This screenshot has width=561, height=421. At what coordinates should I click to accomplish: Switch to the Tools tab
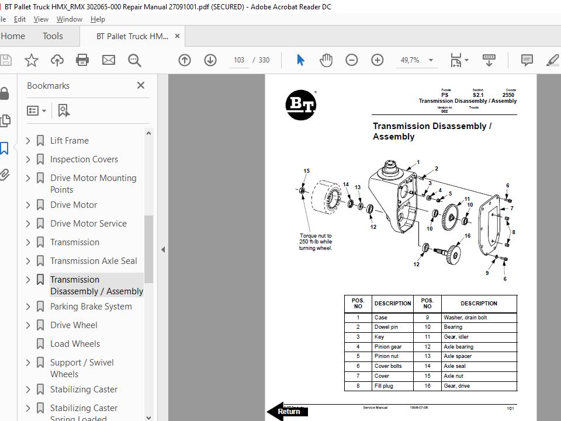53,36
